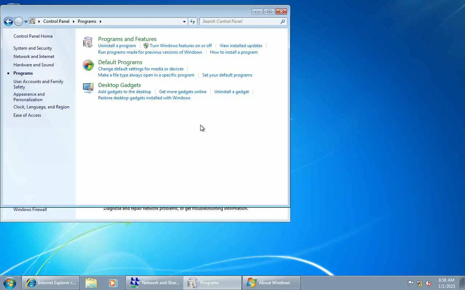Click Set your default programs
This screenshot has width=465, height=290.
click(227, 75)
